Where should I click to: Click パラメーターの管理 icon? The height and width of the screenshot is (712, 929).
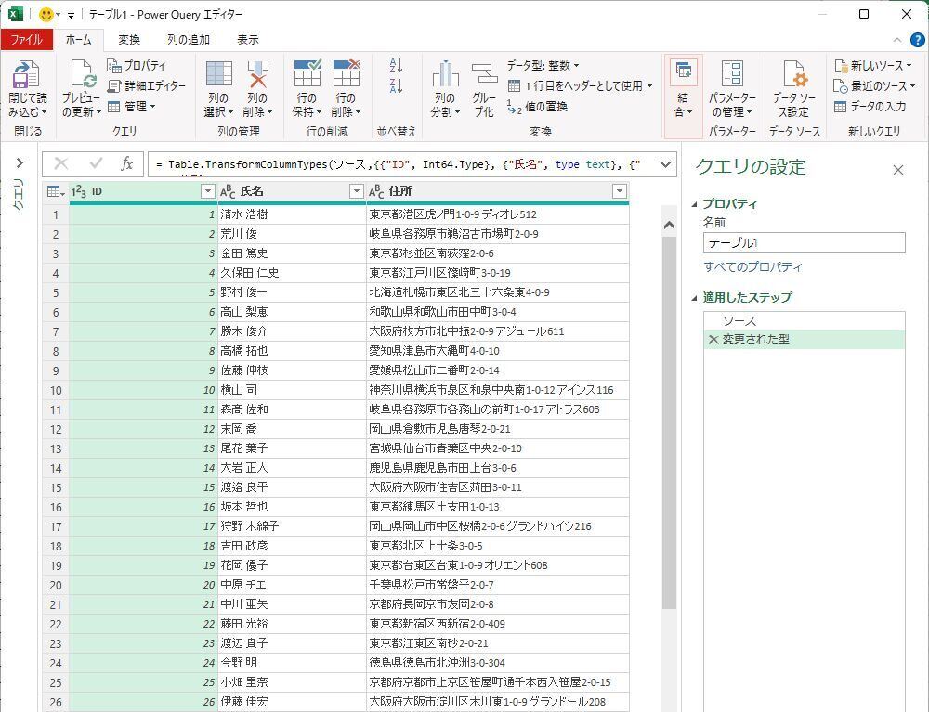click(732, 73)
